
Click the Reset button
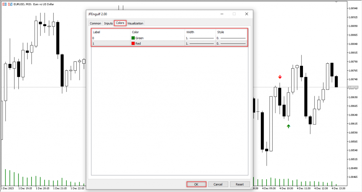(240, 184)
